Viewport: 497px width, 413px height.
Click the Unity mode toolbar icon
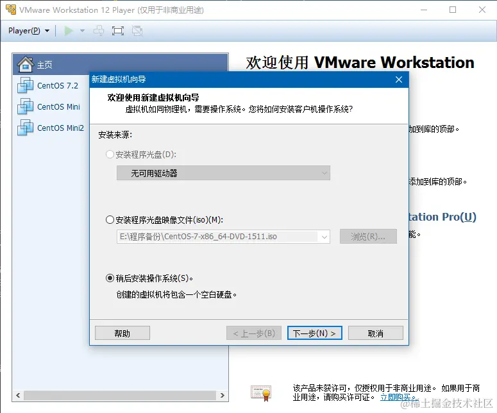[137, 31]
